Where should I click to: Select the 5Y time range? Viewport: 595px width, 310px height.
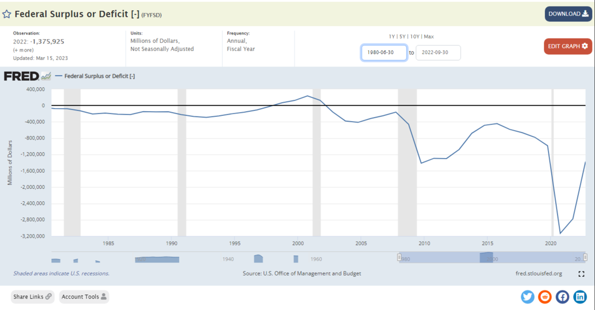pyautogui.click(x=402, y=37)
